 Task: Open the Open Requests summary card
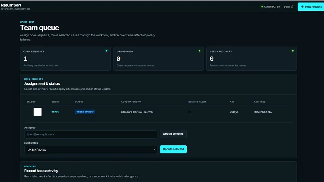[x=65, y=59]
